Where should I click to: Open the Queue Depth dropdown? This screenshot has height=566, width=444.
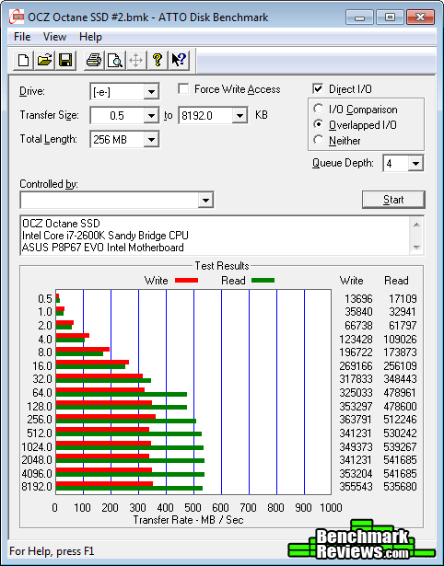tap(415, 164)
